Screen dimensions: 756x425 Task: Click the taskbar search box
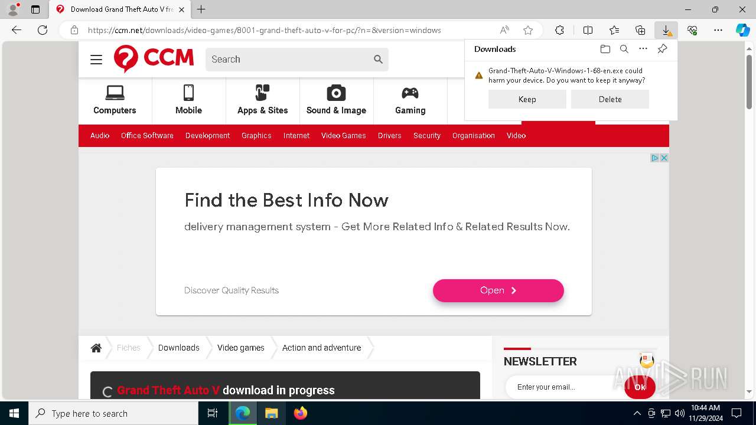(x=113, y=413)
